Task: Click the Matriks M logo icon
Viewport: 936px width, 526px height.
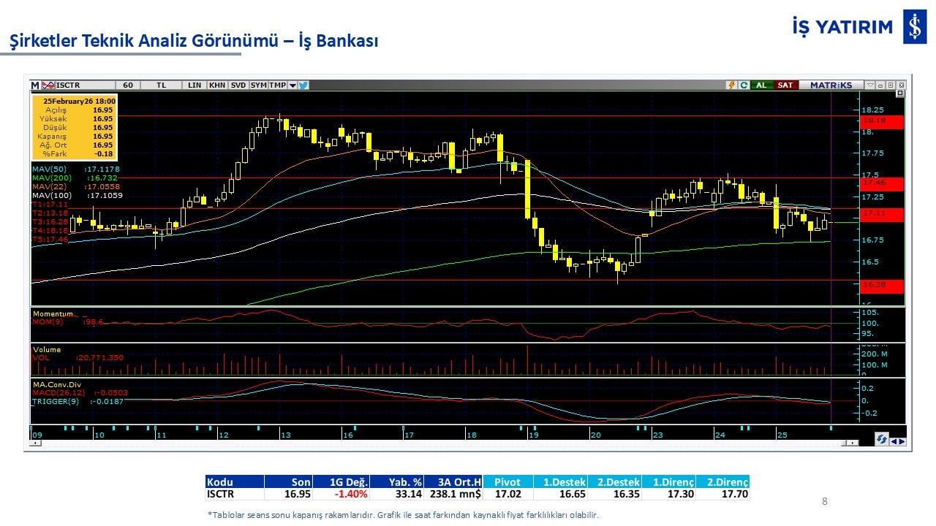Action: pyautogui.click(x=35, y=85)
